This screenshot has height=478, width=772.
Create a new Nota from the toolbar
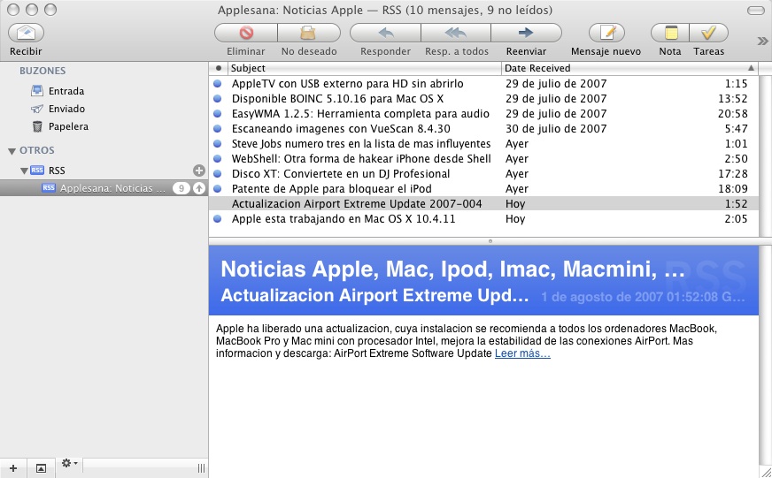[670, 33]
